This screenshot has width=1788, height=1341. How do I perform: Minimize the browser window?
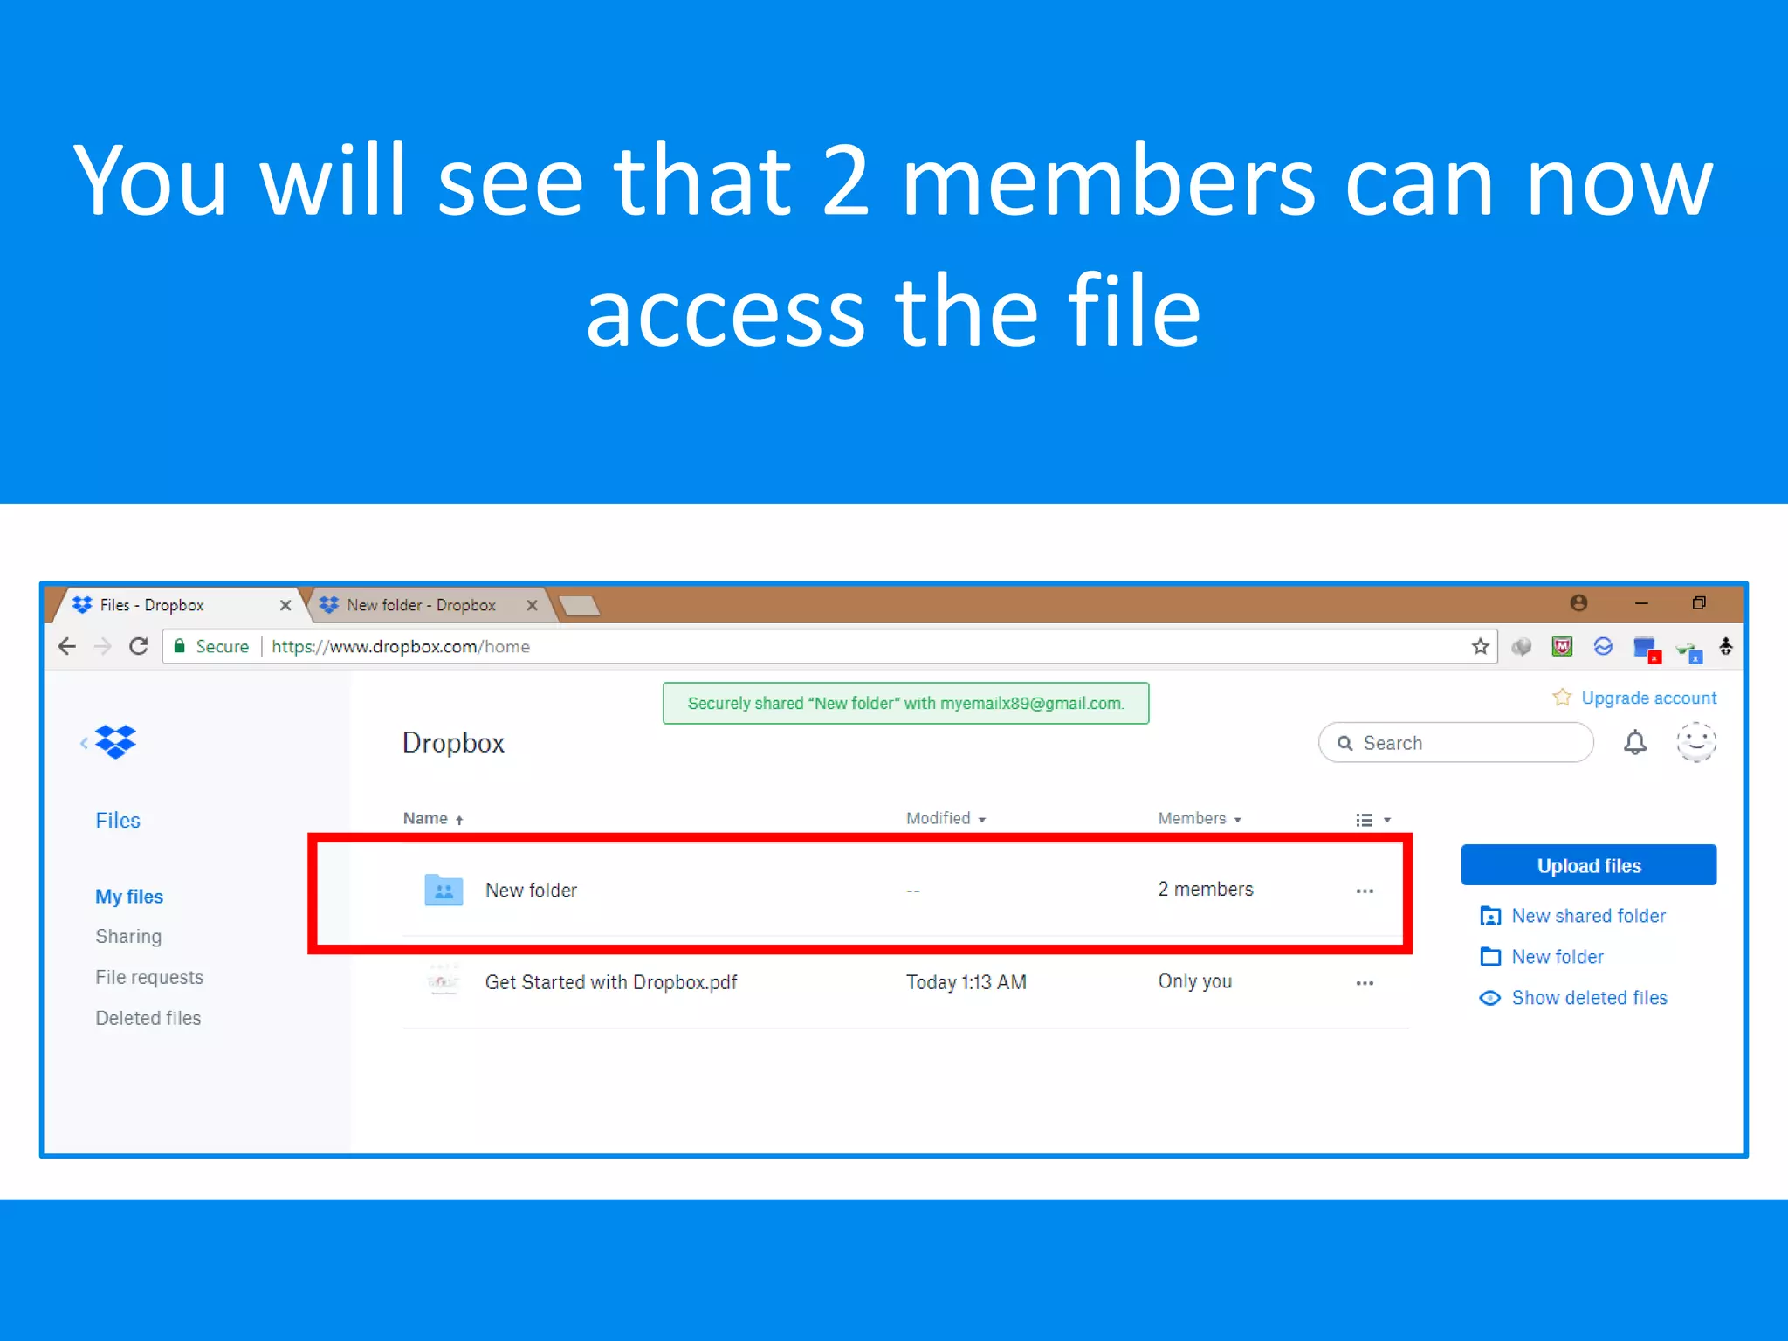pyautogui.click(x=1641, y=603)
